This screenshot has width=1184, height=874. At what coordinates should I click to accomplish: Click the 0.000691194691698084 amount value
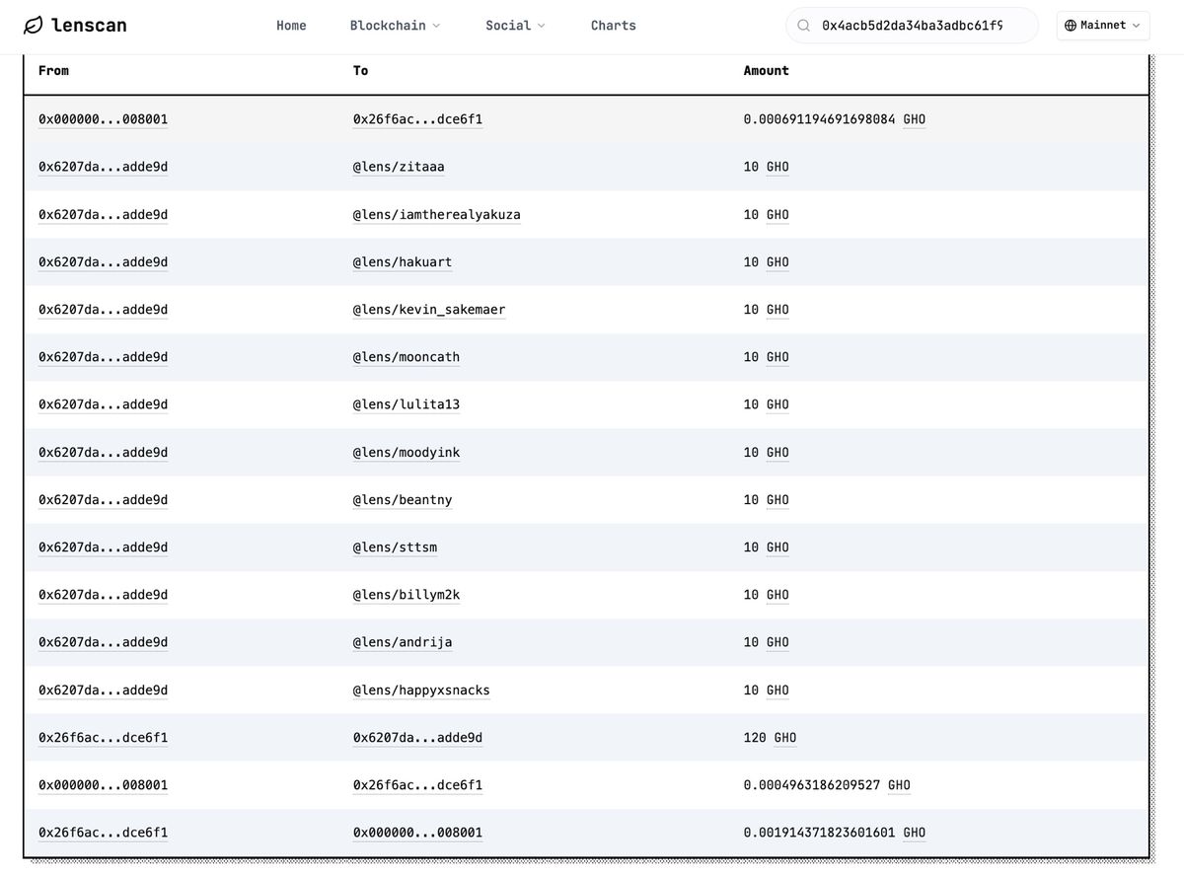click(x=819, y=119)
